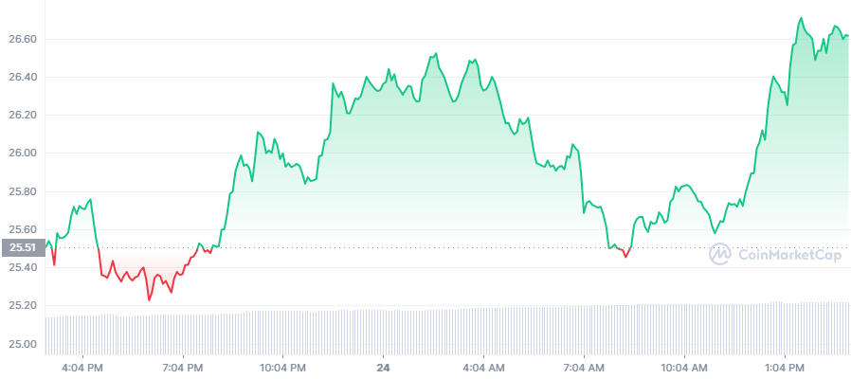Select the 7:04 PM time label
This screenshot has height=379, width=851.
(x=182, y=367)
